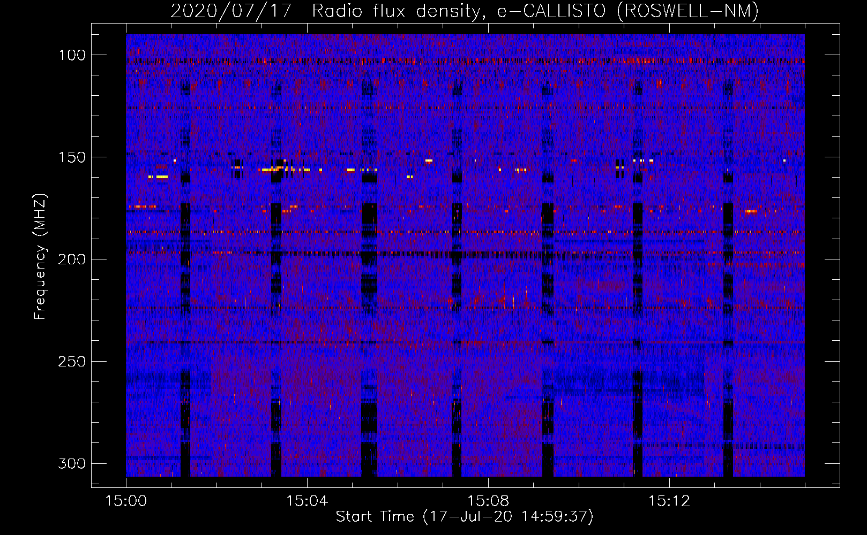This screenshot has width=867, height=535.
Task: Click the '15:04' time tick label
Action: point(307,501)
